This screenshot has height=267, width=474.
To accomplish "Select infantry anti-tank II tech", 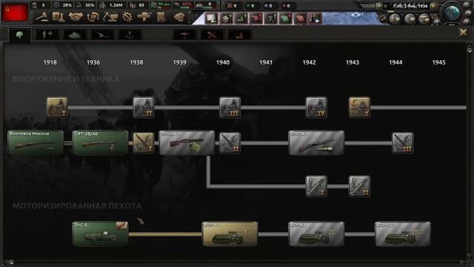I will [x=359, y=186].
